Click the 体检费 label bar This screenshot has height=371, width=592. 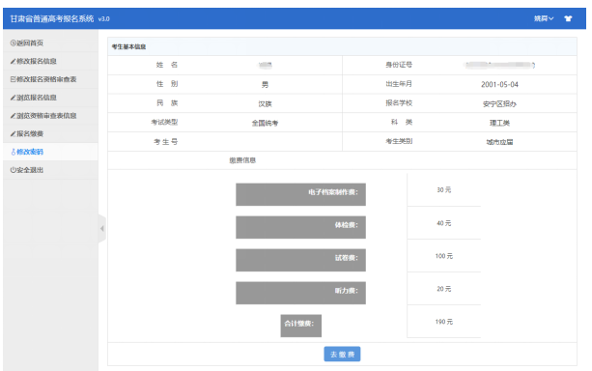click(300, 227)
